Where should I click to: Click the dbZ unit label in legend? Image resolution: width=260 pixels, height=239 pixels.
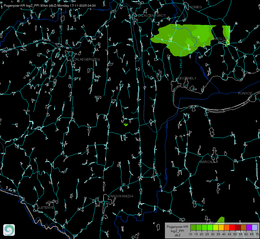(177, 235)
